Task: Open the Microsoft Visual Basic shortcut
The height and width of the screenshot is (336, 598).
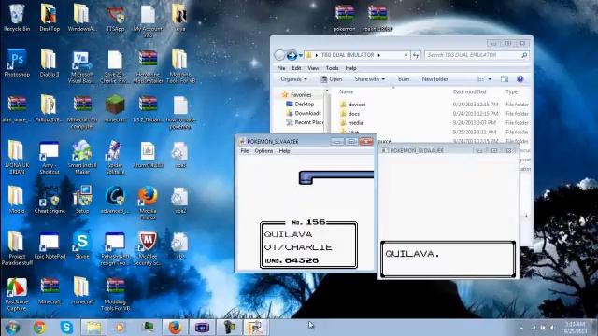Action: coord(82,67)
